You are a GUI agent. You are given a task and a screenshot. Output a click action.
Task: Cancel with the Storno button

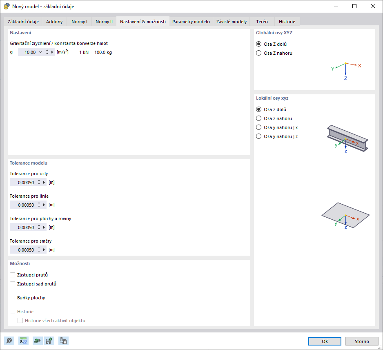[362, 341]
